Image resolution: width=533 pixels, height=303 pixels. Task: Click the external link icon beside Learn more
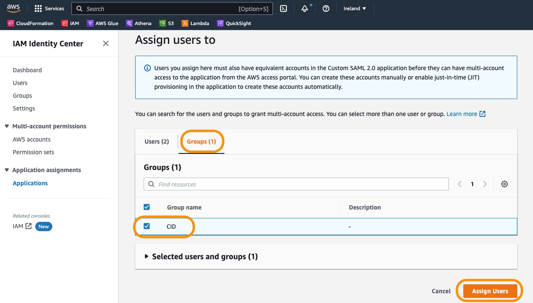[482, 114]
